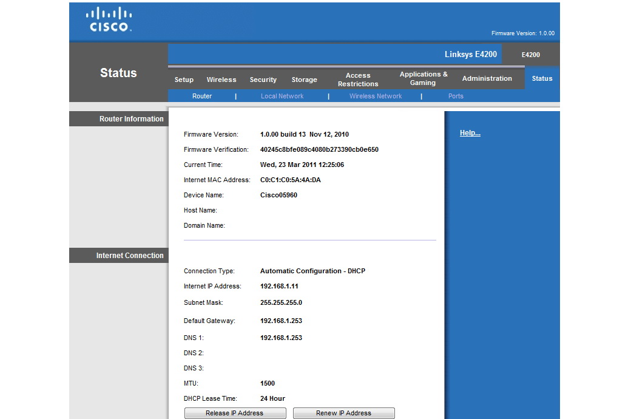Click the Help link

(470, 133)
